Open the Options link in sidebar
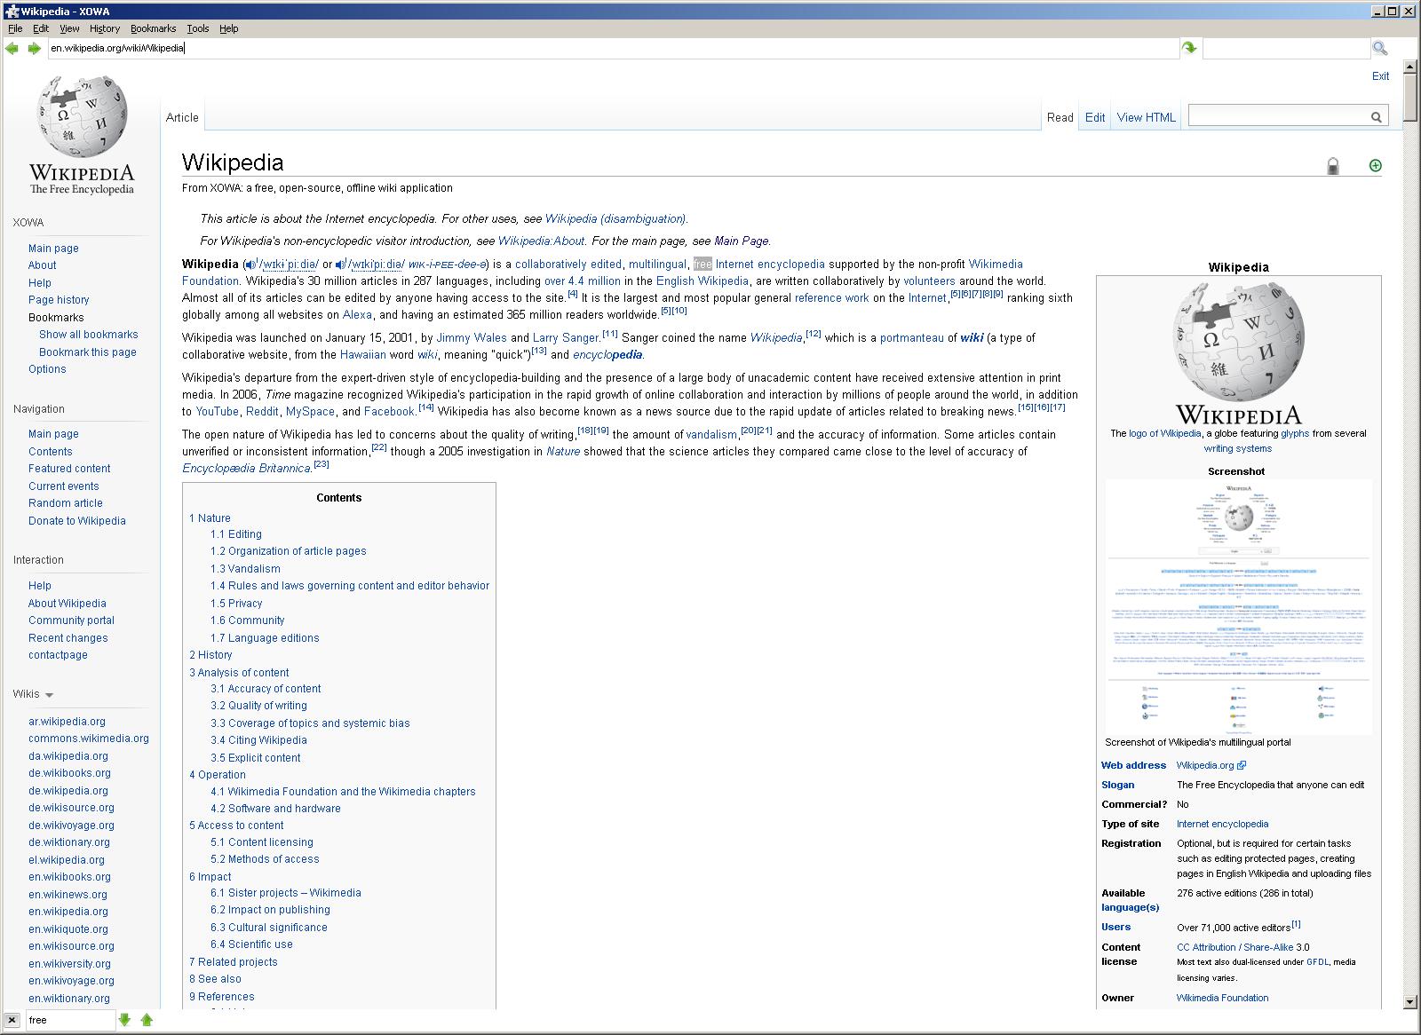The height and width of the screenshot is (1035, 1421). (x=47, y=369)
